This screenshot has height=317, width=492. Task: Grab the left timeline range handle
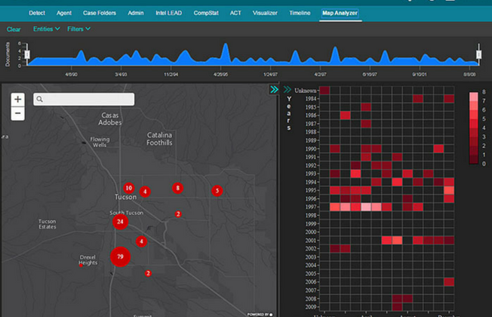(27, 54)
